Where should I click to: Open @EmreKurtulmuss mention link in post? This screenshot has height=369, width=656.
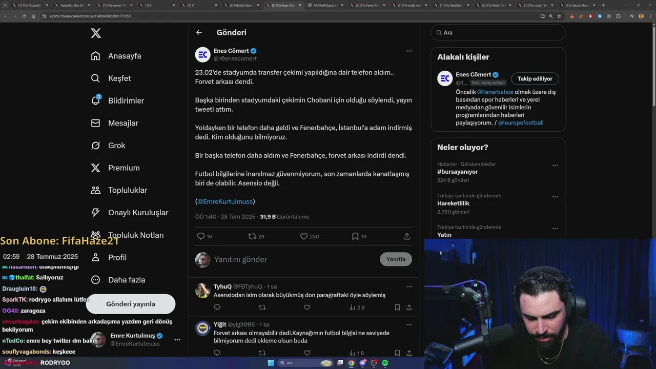(225, 201)
